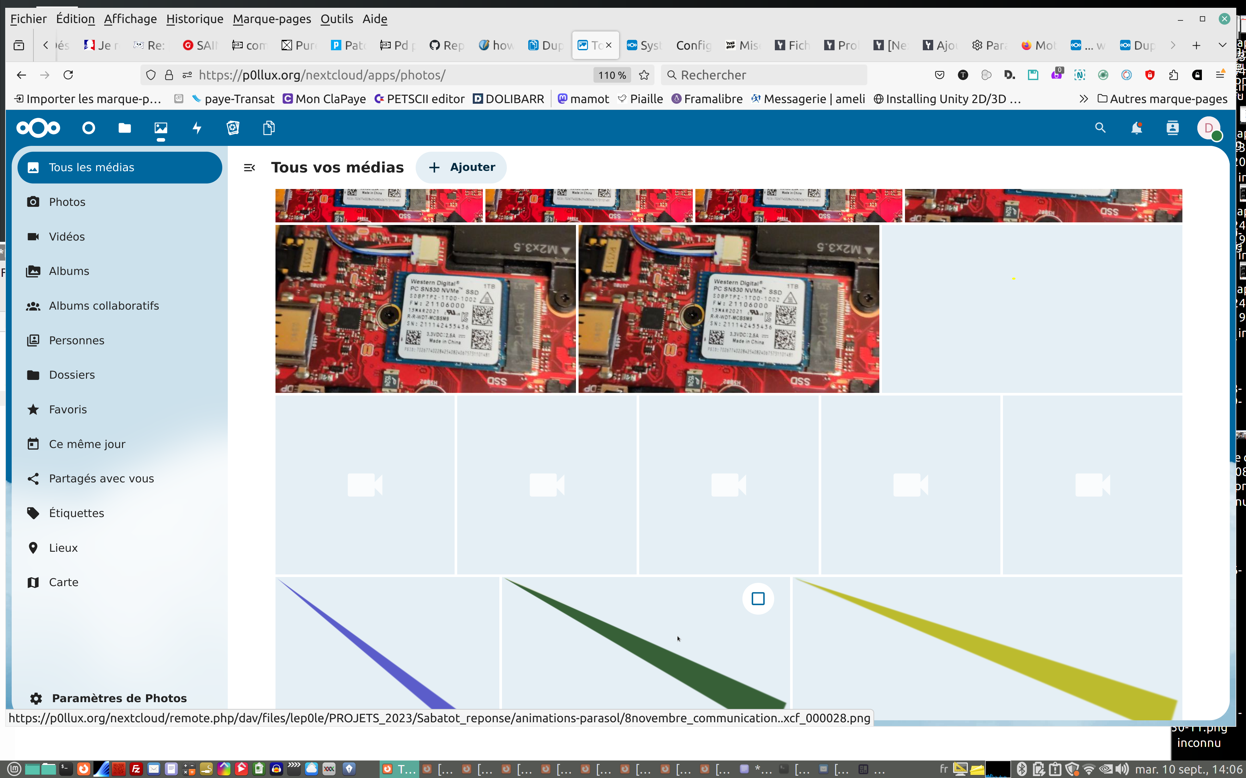This screenshot has height=778, width=1246.
Task: Open the first large SSD photo thumbnail
Action: pyautogui.click(x=425, y=309)
